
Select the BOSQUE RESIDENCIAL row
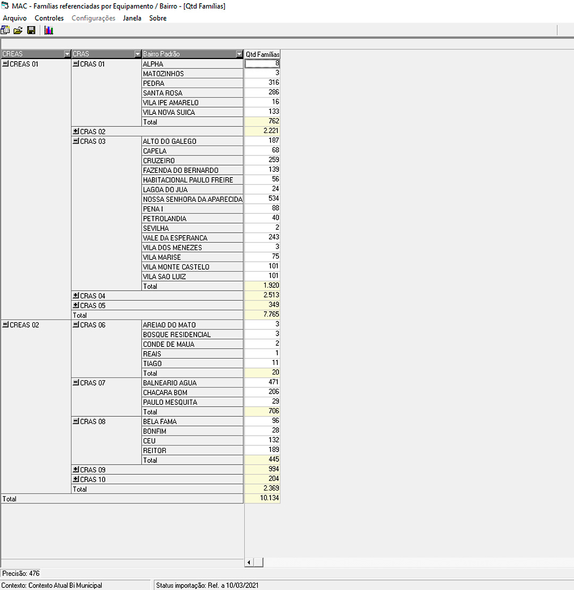(192, 335)
